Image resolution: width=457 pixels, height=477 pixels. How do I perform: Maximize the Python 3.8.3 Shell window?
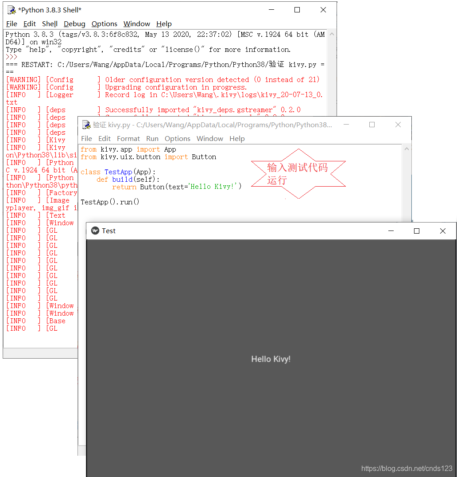(x=297, y=10)
